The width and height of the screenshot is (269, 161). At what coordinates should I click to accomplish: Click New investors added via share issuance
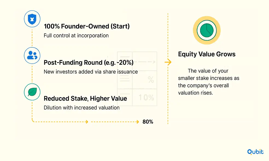91,71
